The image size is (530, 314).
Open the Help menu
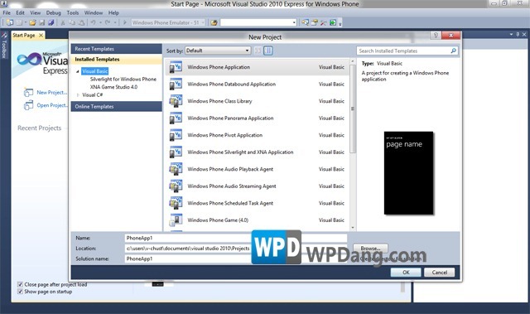coord(113,13)
